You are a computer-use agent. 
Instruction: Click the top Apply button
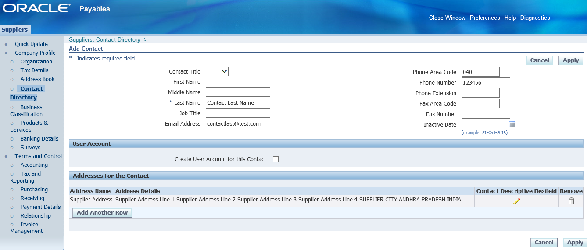[571, 60]
